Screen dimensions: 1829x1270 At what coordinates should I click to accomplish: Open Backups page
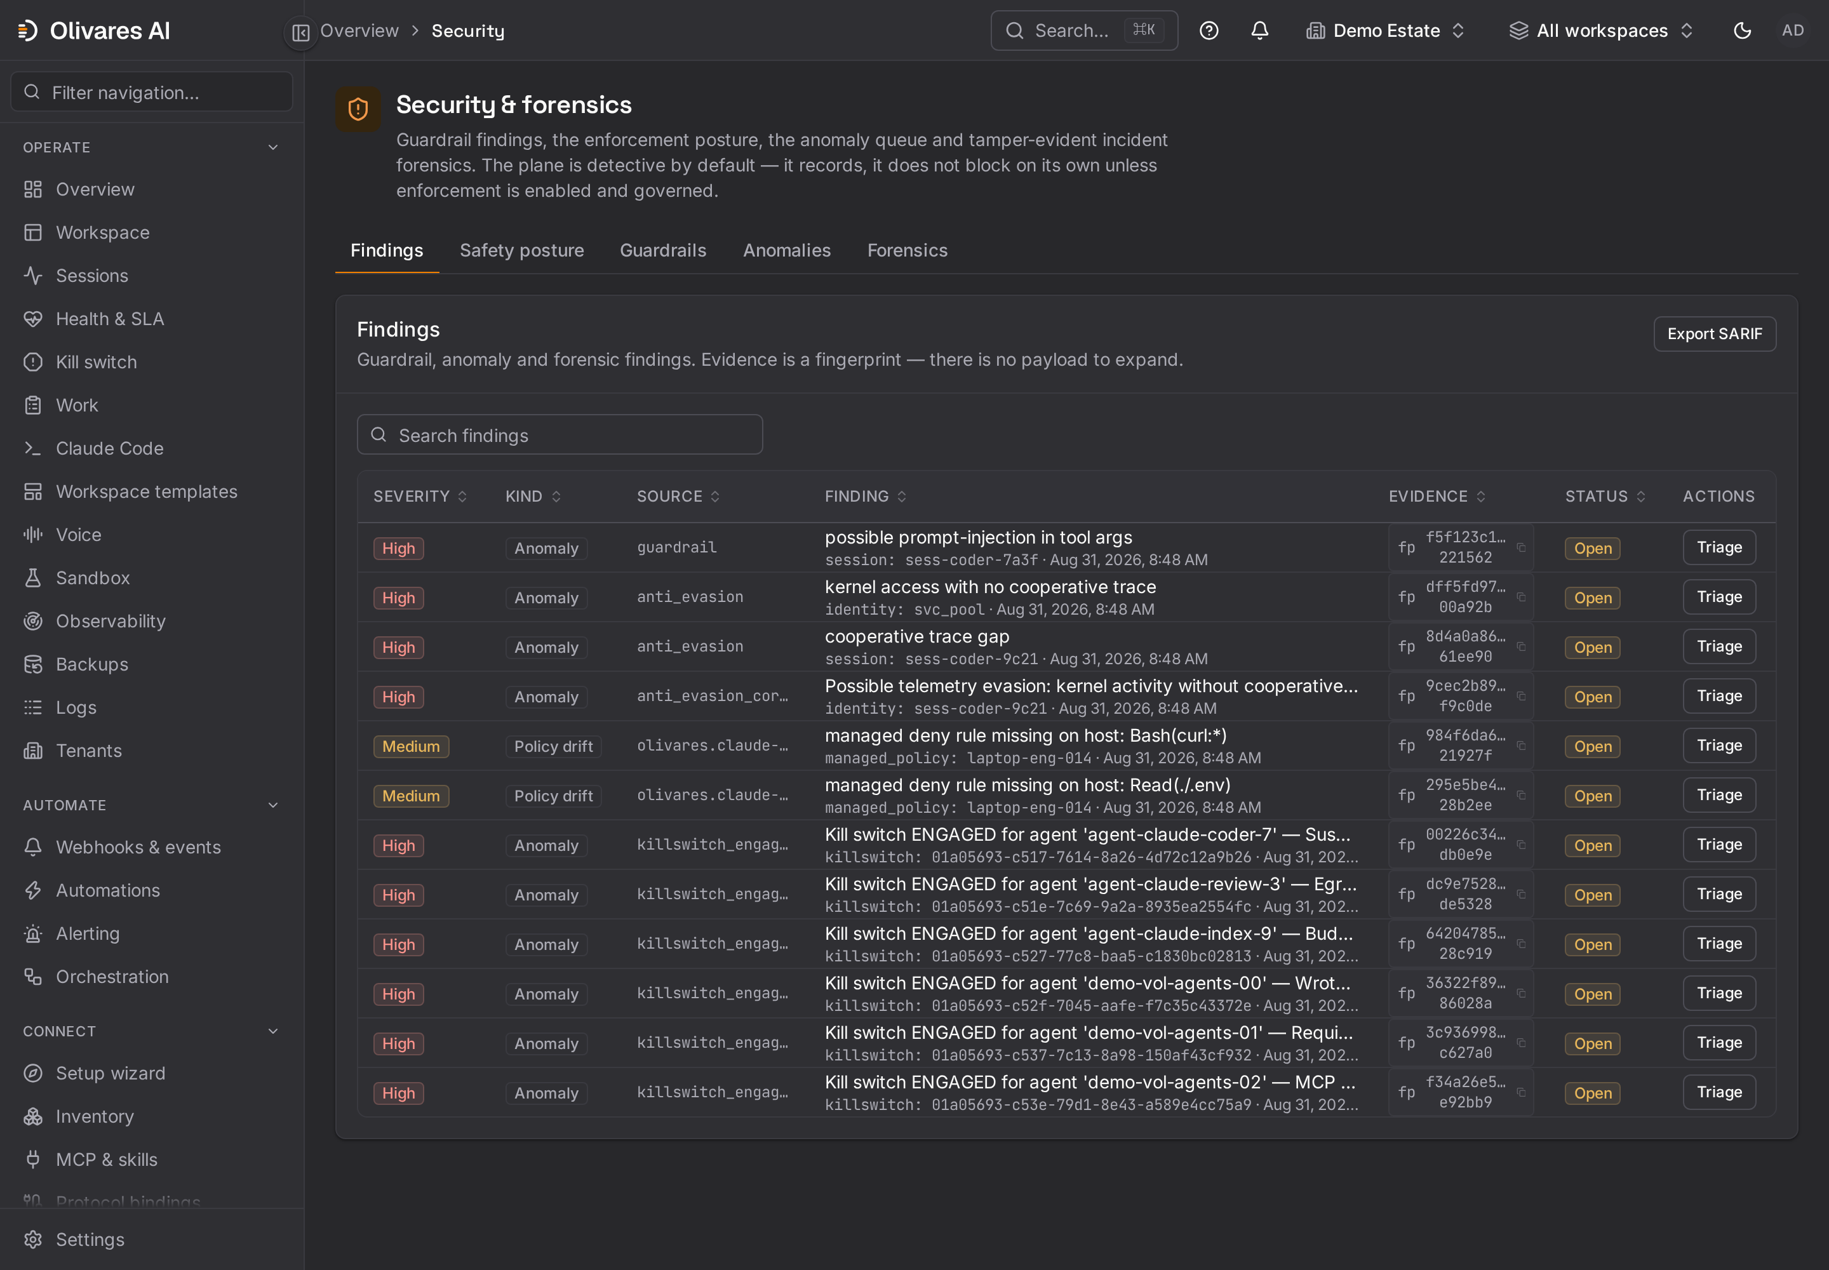click(x=151, y=664)
